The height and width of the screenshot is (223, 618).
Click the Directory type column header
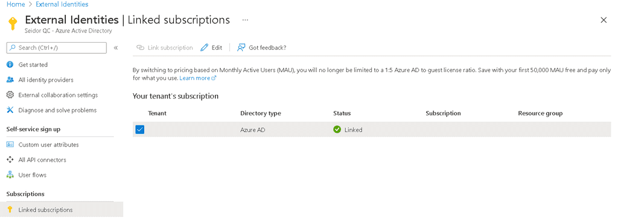[261, 113]
